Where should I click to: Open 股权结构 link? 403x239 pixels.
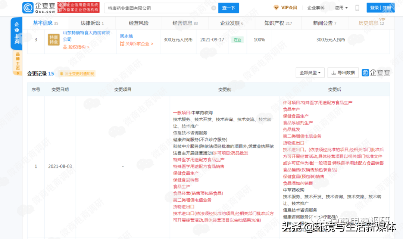(x=76, y=47)
